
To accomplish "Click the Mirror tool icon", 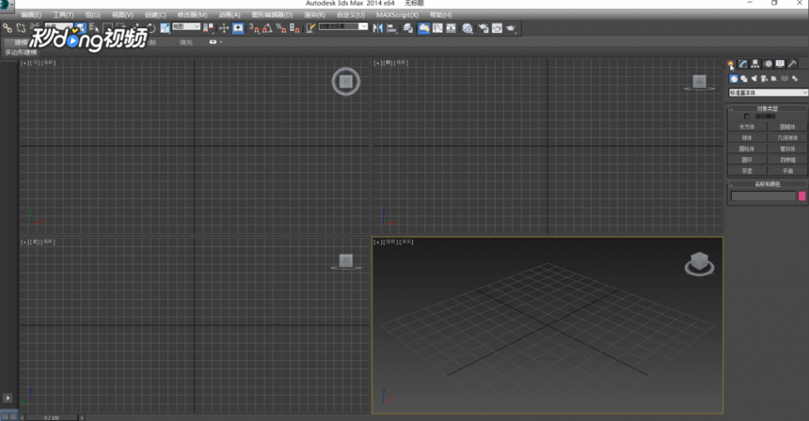I will click(377, 28).
